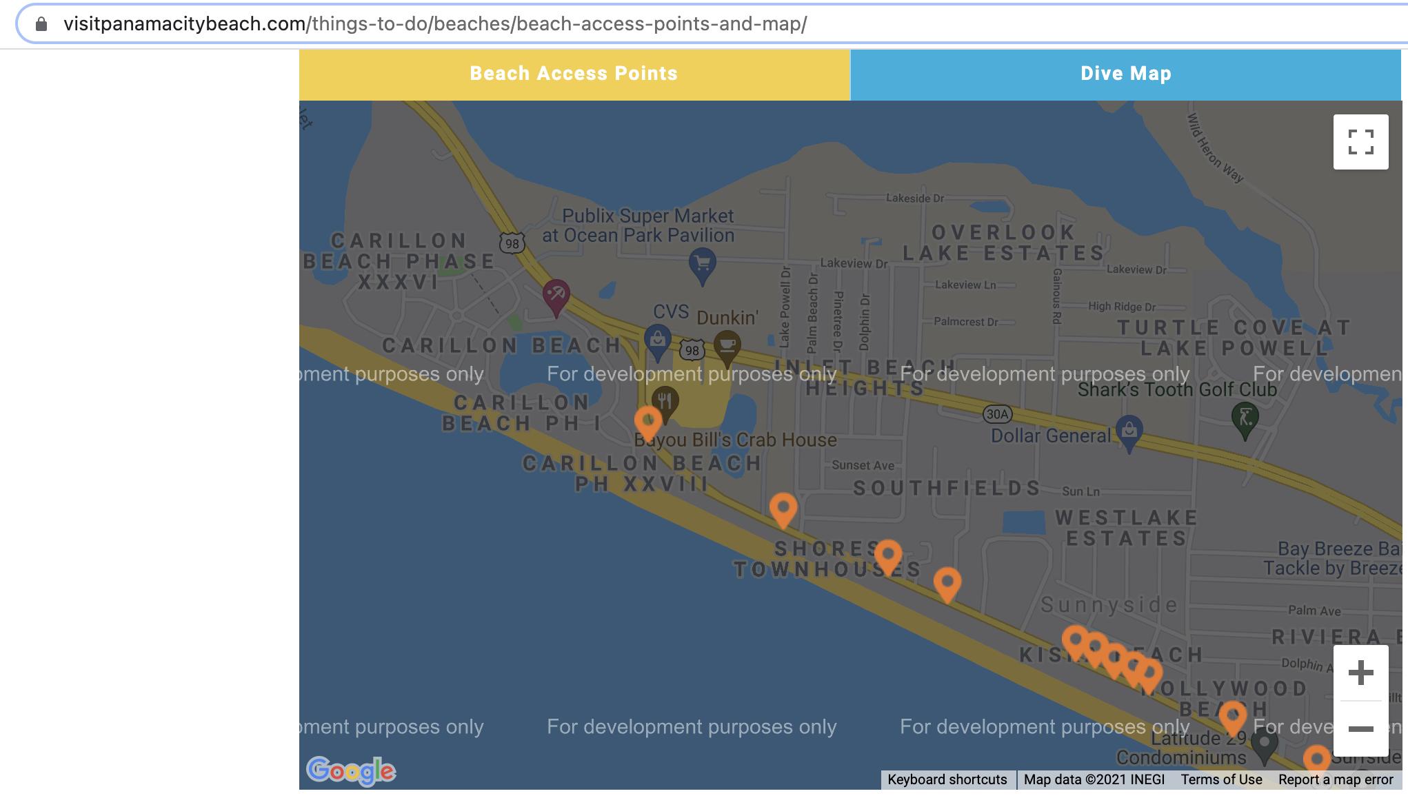Click the Dunkin' coffee cup marker
Viewport: 1408px width, 798px height.
pos(727,343)
